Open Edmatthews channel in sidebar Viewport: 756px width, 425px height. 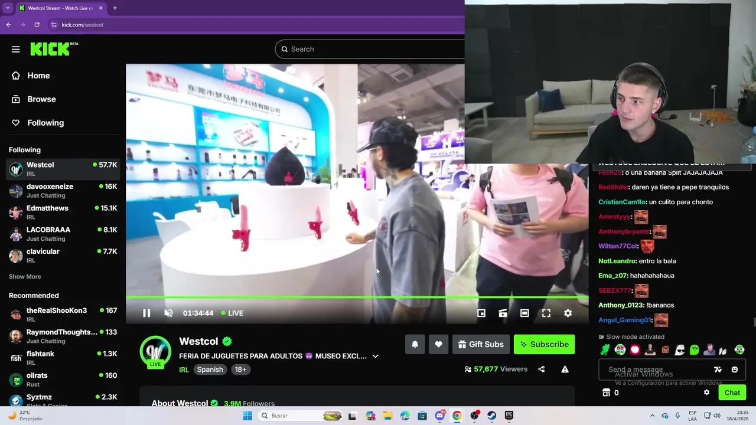point(63,212)
